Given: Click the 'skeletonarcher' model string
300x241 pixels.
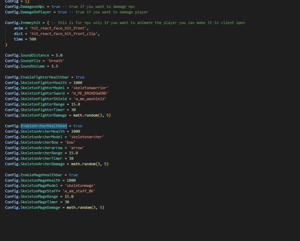Looking at the screenshot, I should click(x=88, y=137).
